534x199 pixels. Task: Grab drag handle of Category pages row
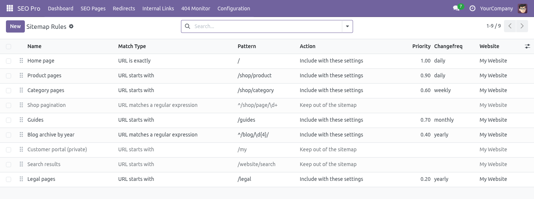tap(21, 90)
